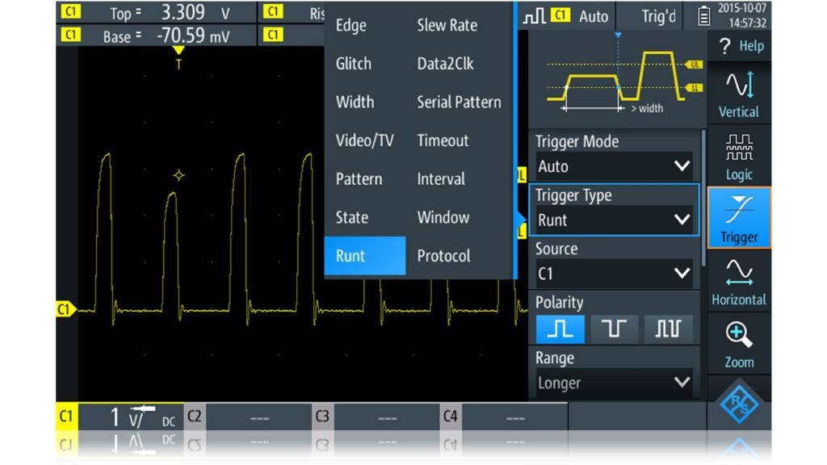
Task: Select the runt trigger diagram preview
Action: tap(618, 79)
